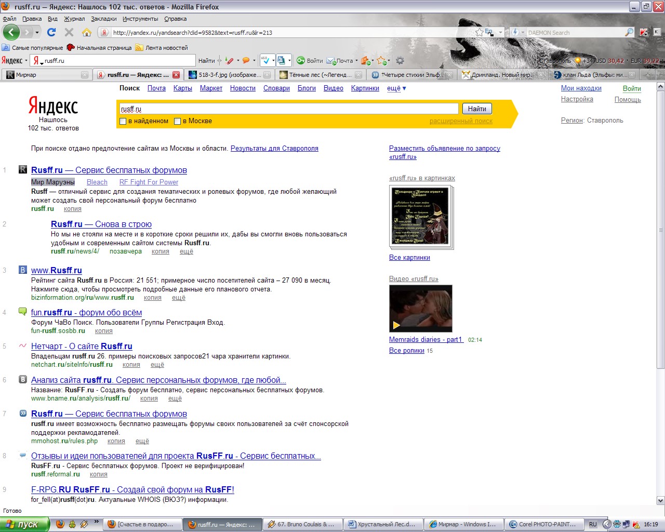Close the active rusff.ru Яндекс tab

[176, 75]
